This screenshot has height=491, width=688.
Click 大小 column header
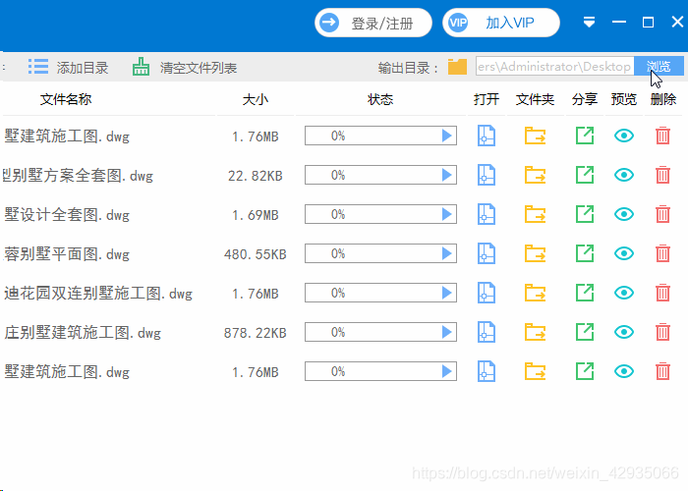click(x=256, y=99)
